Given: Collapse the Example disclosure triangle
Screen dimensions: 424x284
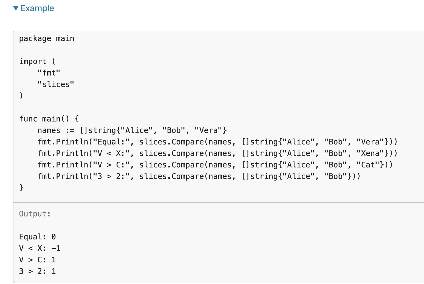Looking at the screenshot, I should [16, 8].
